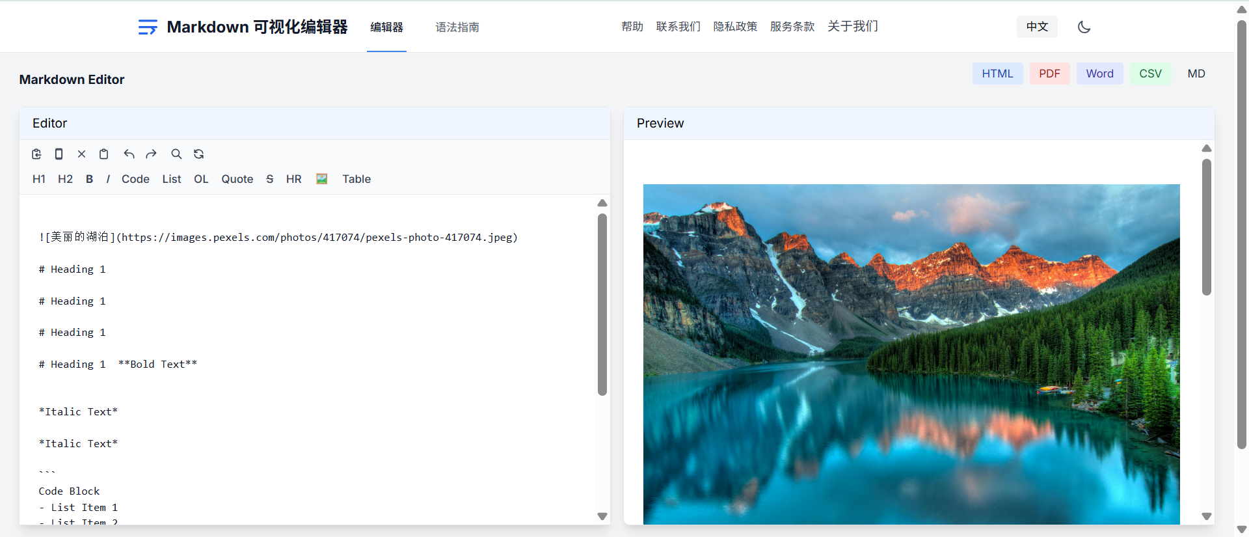Click the image markdown line in the editor
This screenshot has width=1249, height=537.
278,237
